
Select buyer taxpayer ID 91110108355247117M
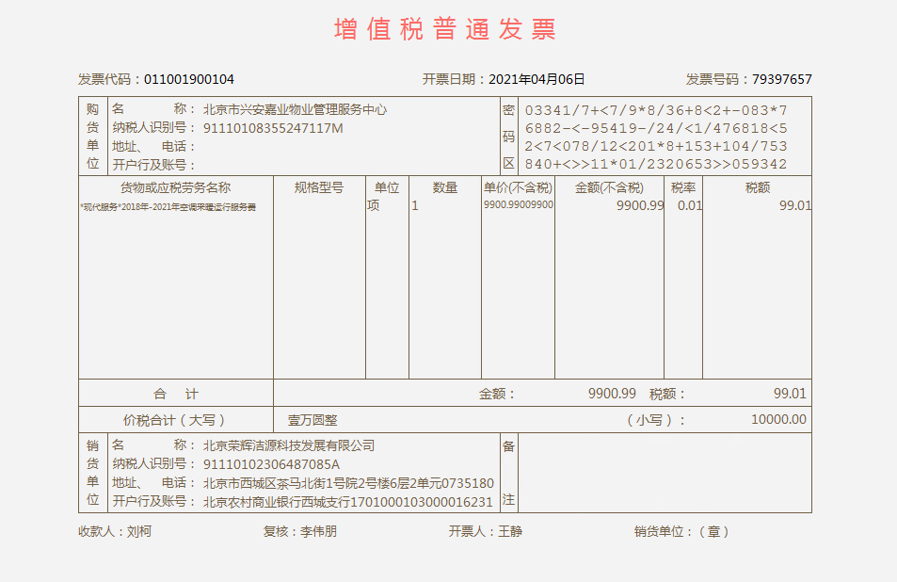[273, 128]
